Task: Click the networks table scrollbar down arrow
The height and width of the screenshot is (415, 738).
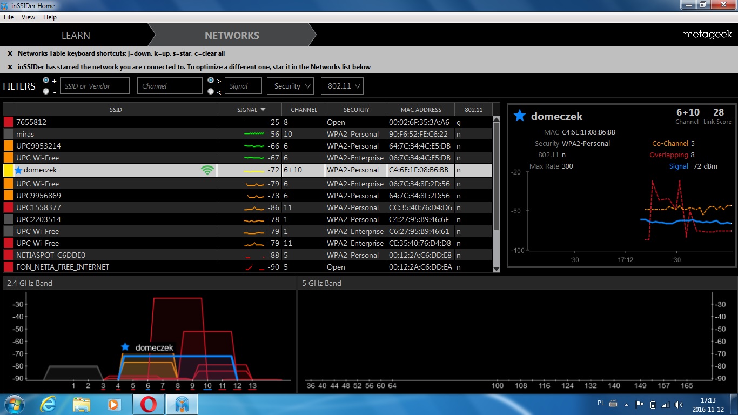Action: tap(497, 269)
